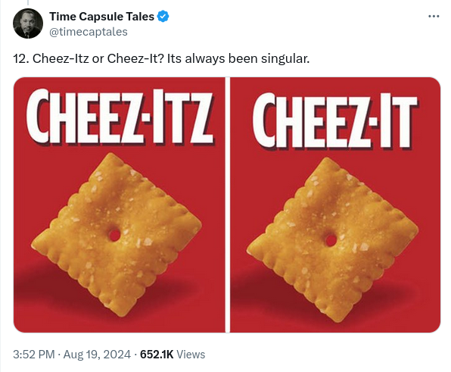Click the hole in the right cracker
Viewport: 451px width, 372px height.
pos(331,240)
